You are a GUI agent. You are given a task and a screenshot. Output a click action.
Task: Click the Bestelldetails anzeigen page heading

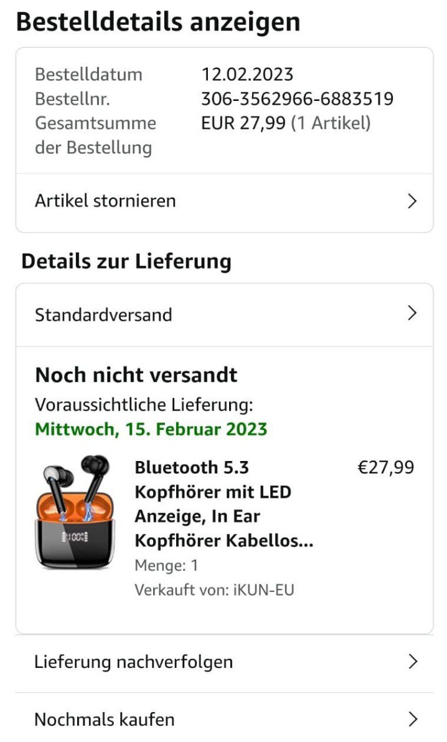pyautogui.click(x=158, y=22)
